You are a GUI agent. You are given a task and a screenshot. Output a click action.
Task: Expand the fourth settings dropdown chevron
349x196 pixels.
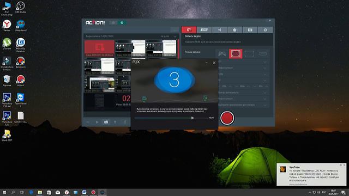tap(265, 80)
